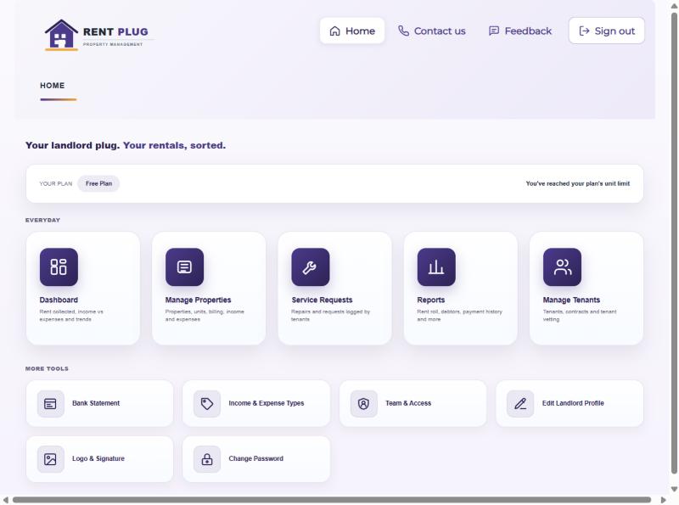This screenshot has width=679, height=505.
Task: Click the Change Password lock icon
Action: (207, 459)
